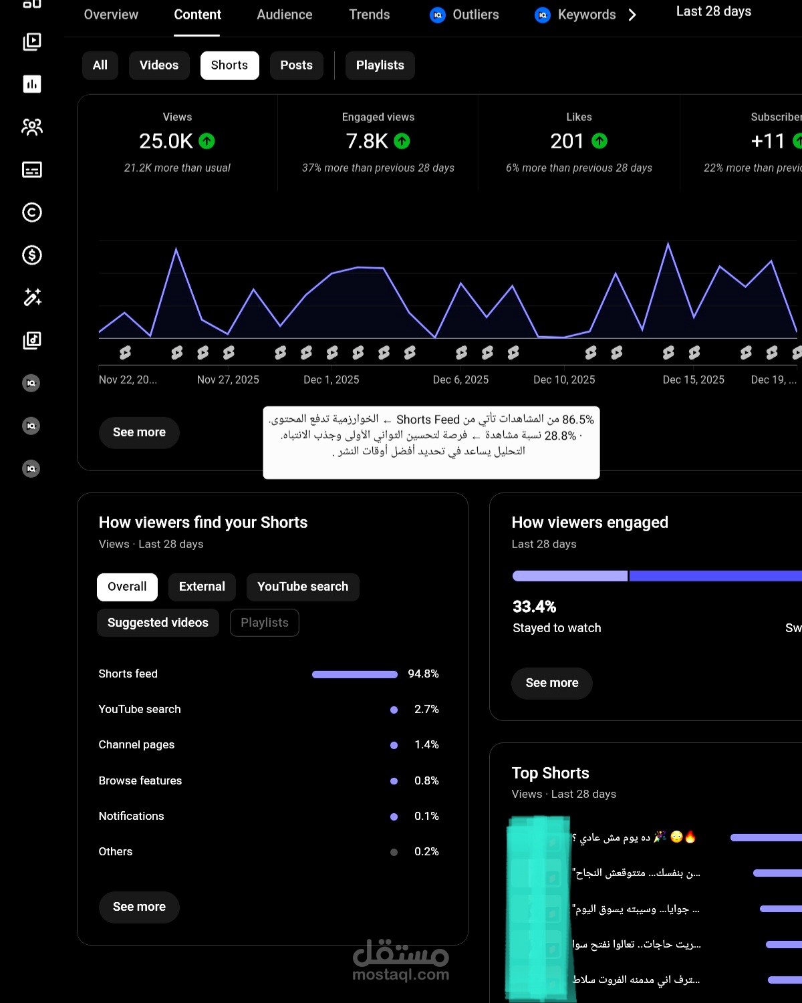Expand more tabs with right chevron arrow

click(x=632, y=15)
